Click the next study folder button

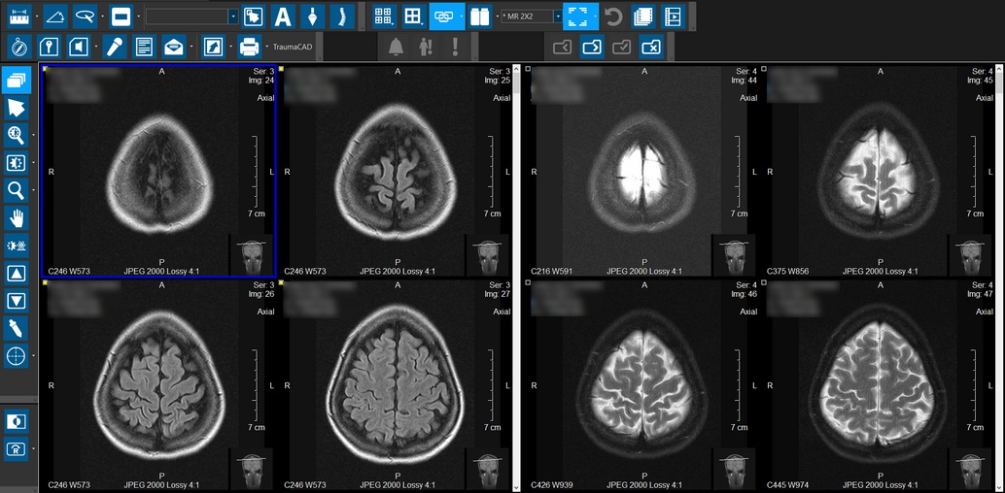pyautogui.click(x=592, y=46)
